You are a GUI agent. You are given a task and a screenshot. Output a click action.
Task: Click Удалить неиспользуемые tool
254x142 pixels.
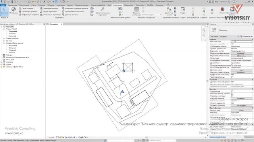(x=73, y=11)
